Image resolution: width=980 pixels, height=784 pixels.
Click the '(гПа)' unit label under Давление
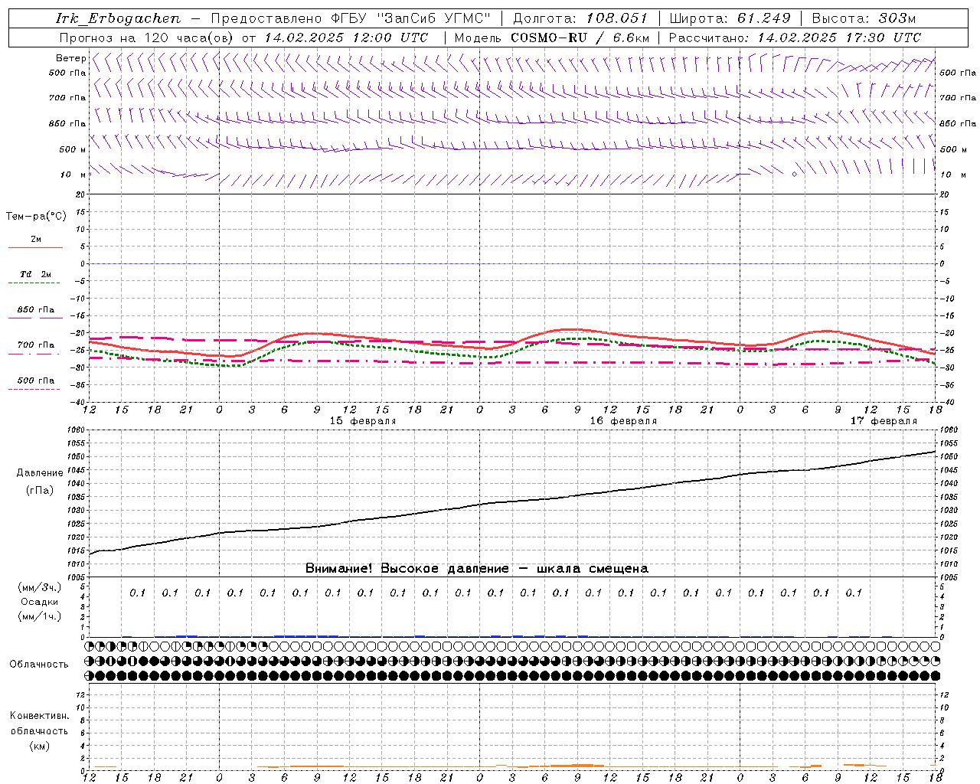(x=40, y=490)
